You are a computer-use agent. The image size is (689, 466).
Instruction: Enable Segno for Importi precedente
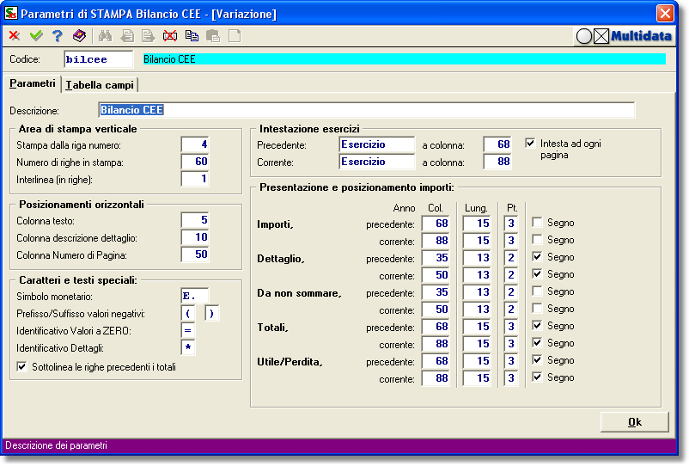point(537,223)
